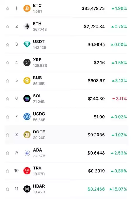Click HBAR's 15.07% gain indicator
The width and height of the screenshot is (133, 199).
point(118,189)
